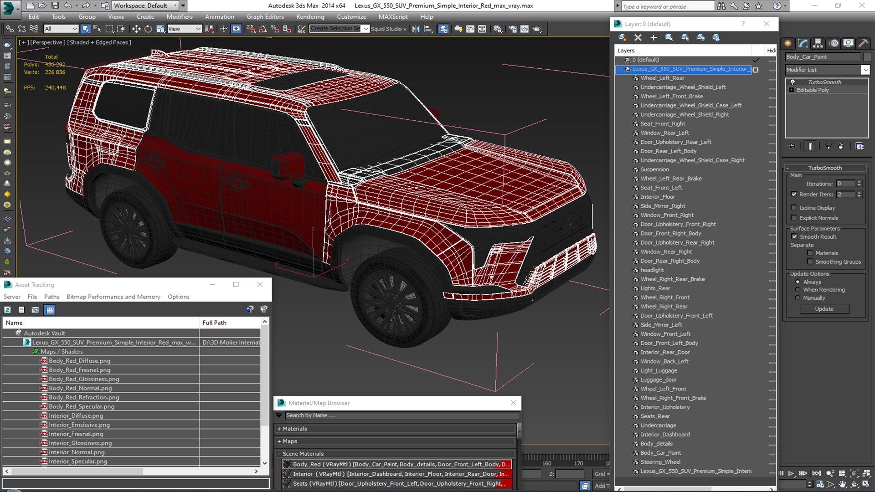Click the Full Path column header
Viewport: 875px width, 492px height.
click(x=230, y=323)
